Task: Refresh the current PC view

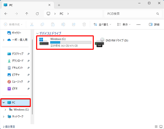Action: point(37,14)
